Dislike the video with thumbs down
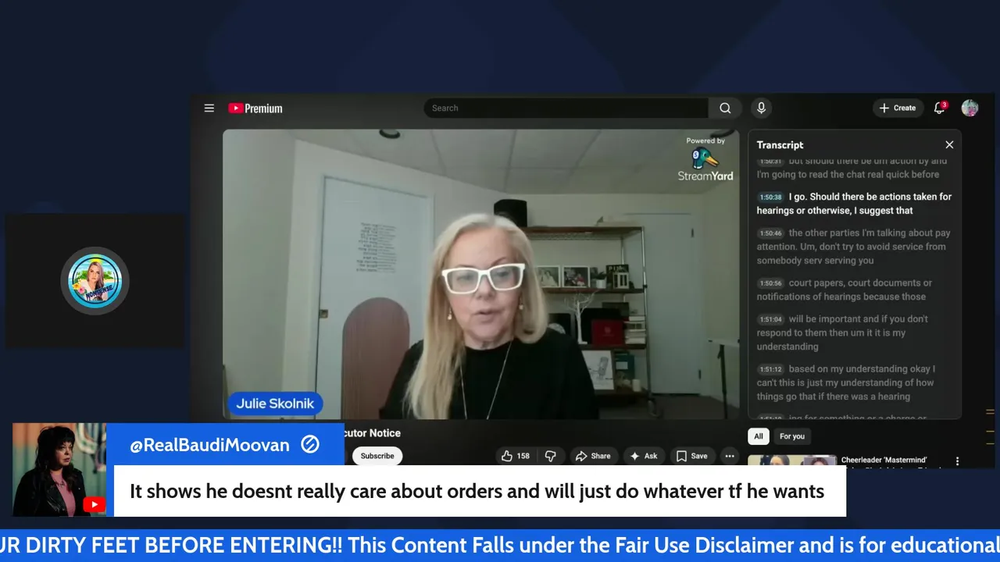Screen dimensions: 1000x562 (x=550, y=456)
